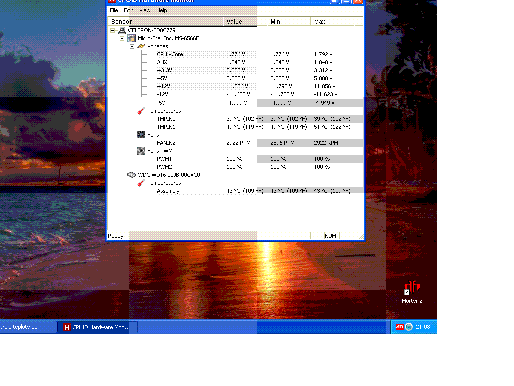Screen dimensions: 514x386
Task: Click the thermometer icon beside motherboard Temperatures
Action: pos(141,111)
